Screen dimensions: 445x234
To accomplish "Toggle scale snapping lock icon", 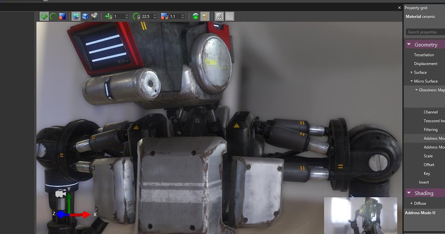I will point(164,16).
